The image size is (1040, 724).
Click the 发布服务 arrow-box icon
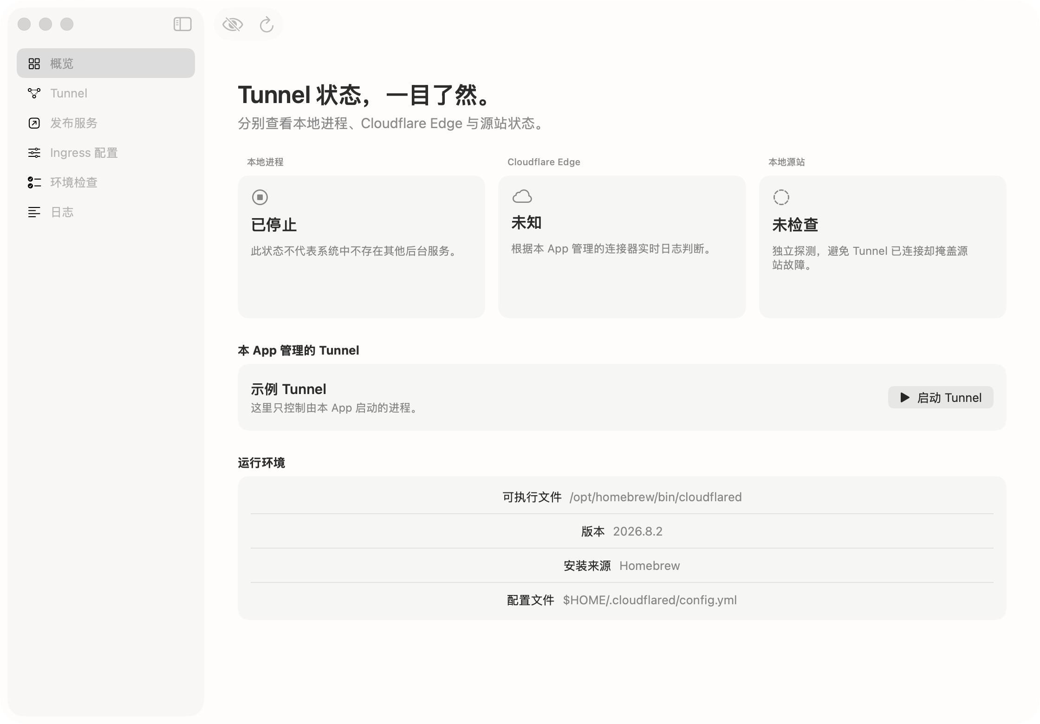coord(34,123)
